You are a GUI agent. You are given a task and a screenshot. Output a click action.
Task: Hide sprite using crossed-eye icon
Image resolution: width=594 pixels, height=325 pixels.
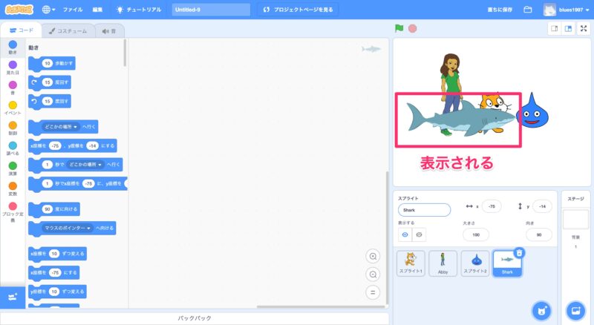420,234
